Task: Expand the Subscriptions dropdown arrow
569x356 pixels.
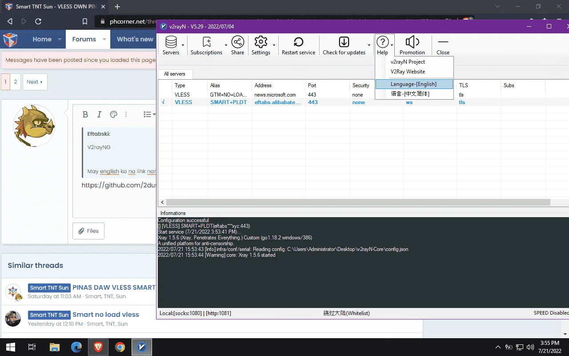Action: coord(226,45)
